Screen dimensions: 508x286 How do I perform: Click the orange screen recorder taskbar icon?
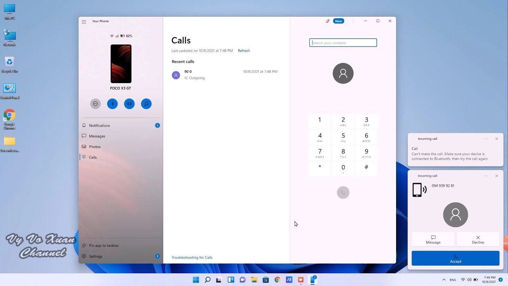(x=300, y=280)
